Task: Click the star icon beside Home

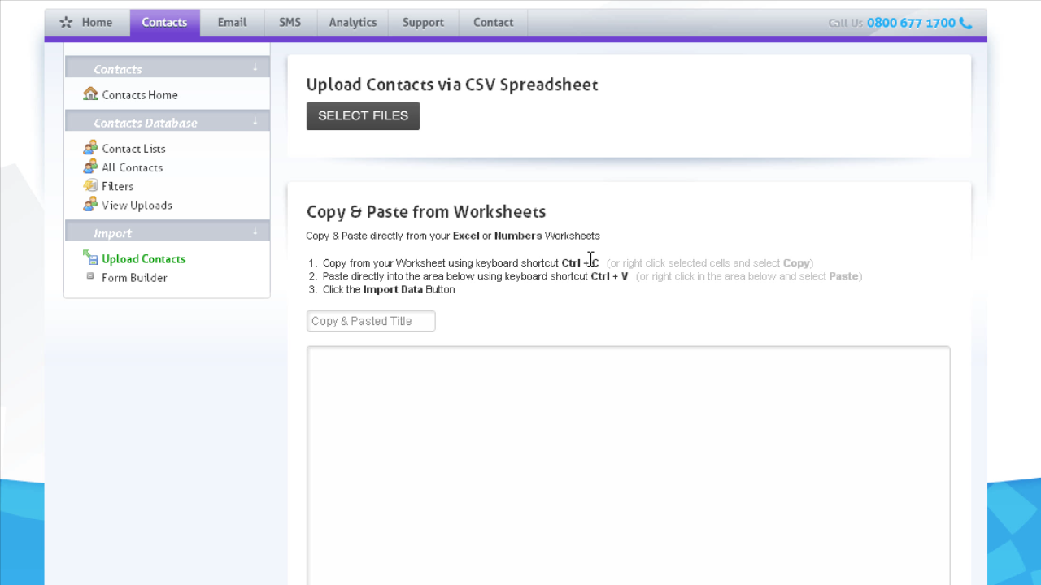Action: click(66, 23)
